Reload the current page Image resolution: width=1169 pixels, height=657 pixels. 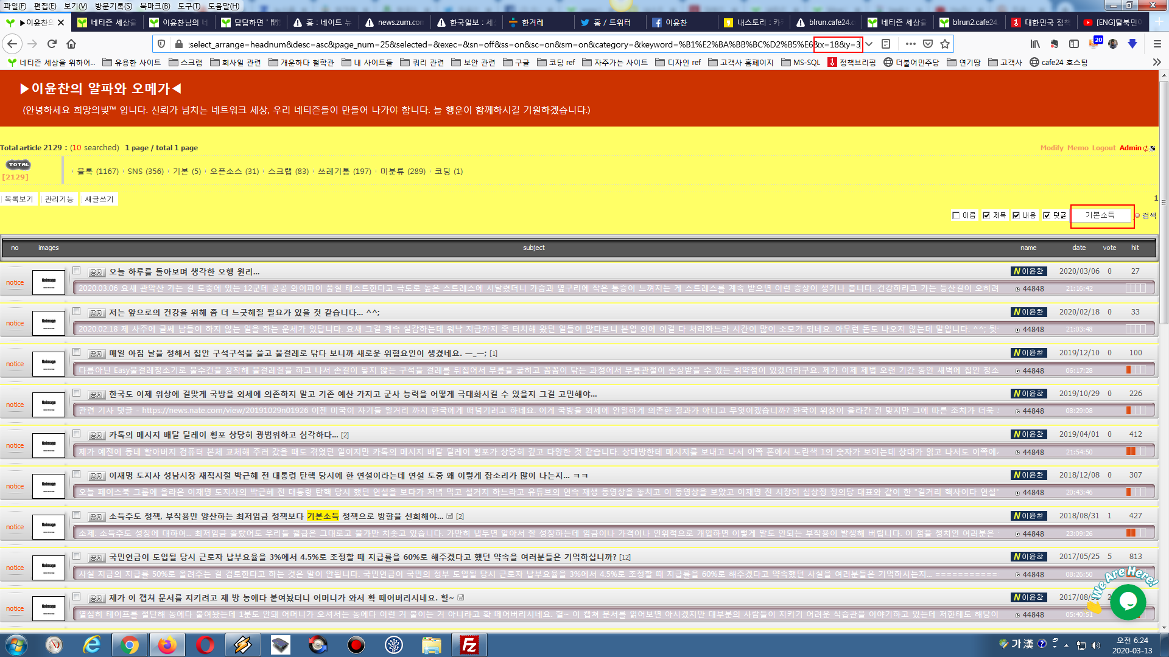52,44
